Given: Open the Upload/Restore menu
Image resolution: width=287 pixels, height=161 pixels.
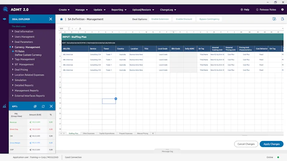Looking at the screenshot, I should (x=143, y=10).
